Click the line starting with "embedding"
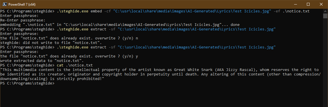This screenshot has height=107, width=328. tap(120, 24)
